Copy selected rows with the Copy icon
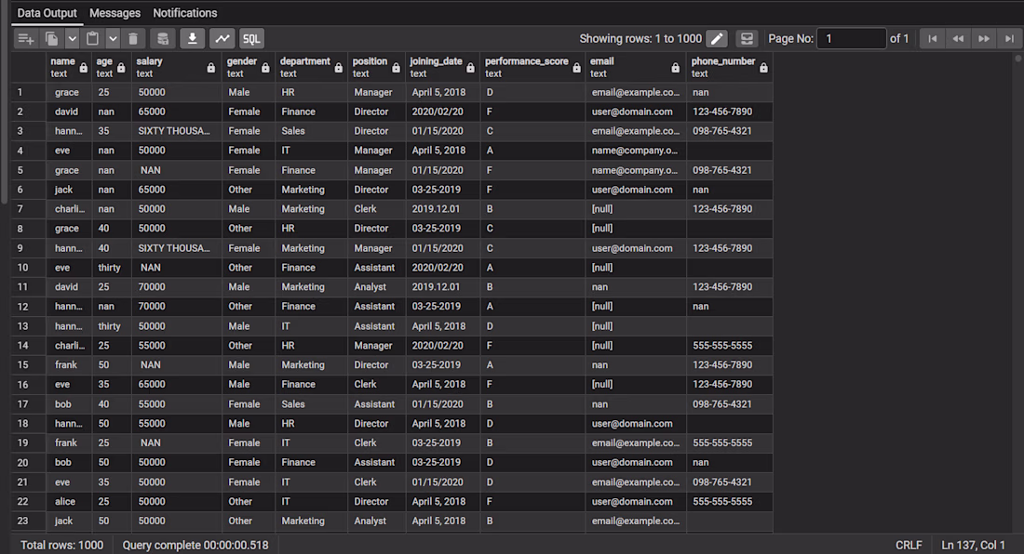The image size is (1024, 554). (x=51, y=39)
